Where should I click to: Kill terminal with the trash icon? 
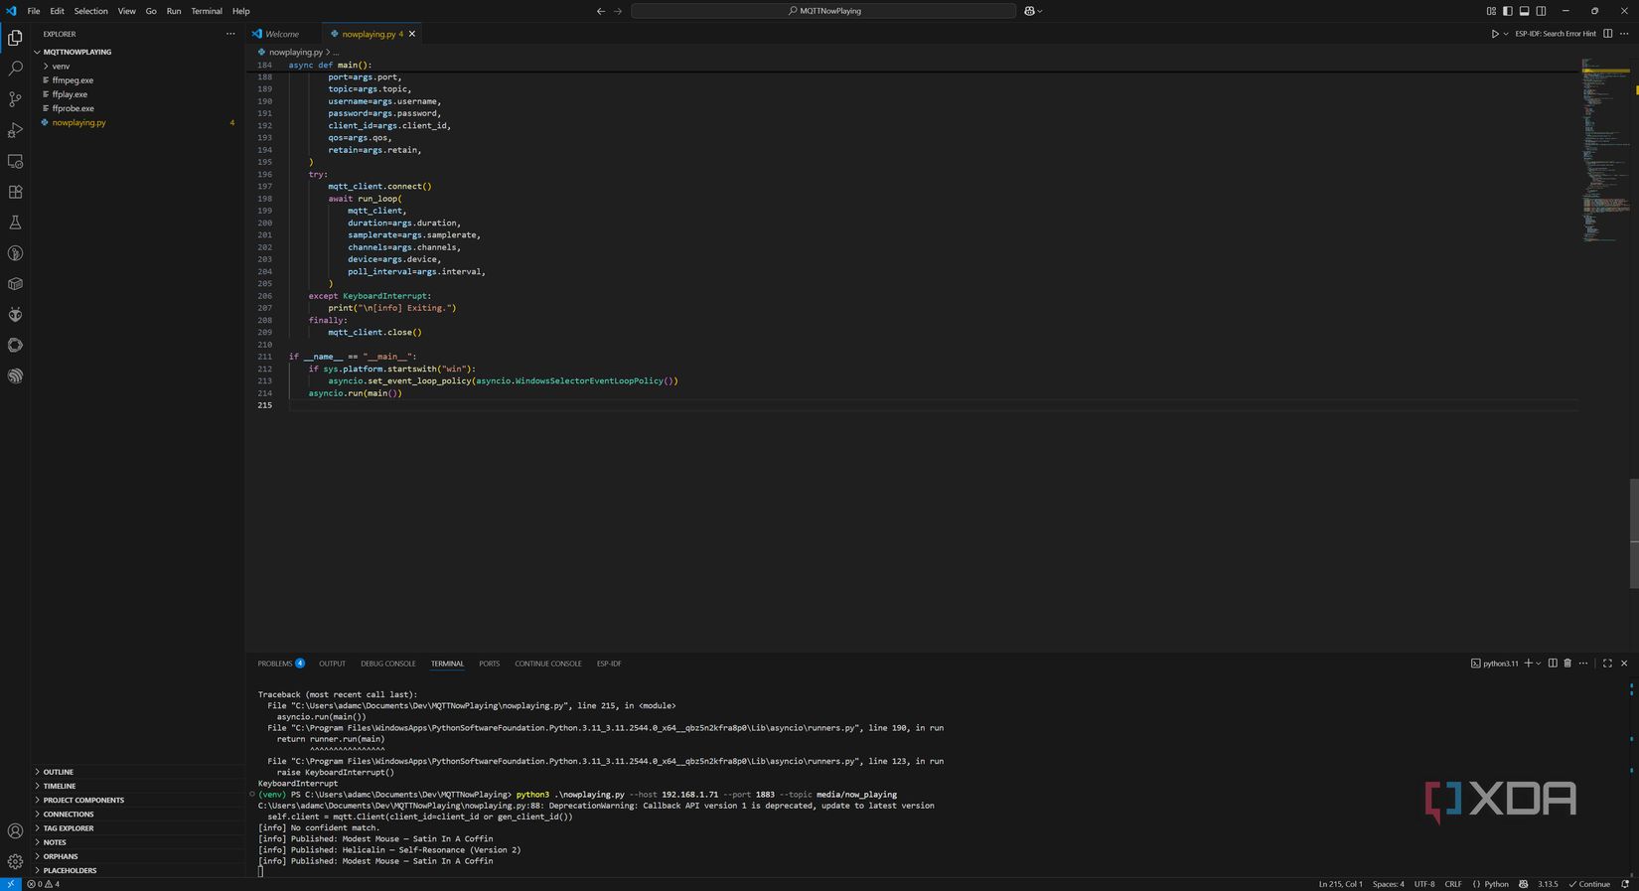click(1567, 664)
